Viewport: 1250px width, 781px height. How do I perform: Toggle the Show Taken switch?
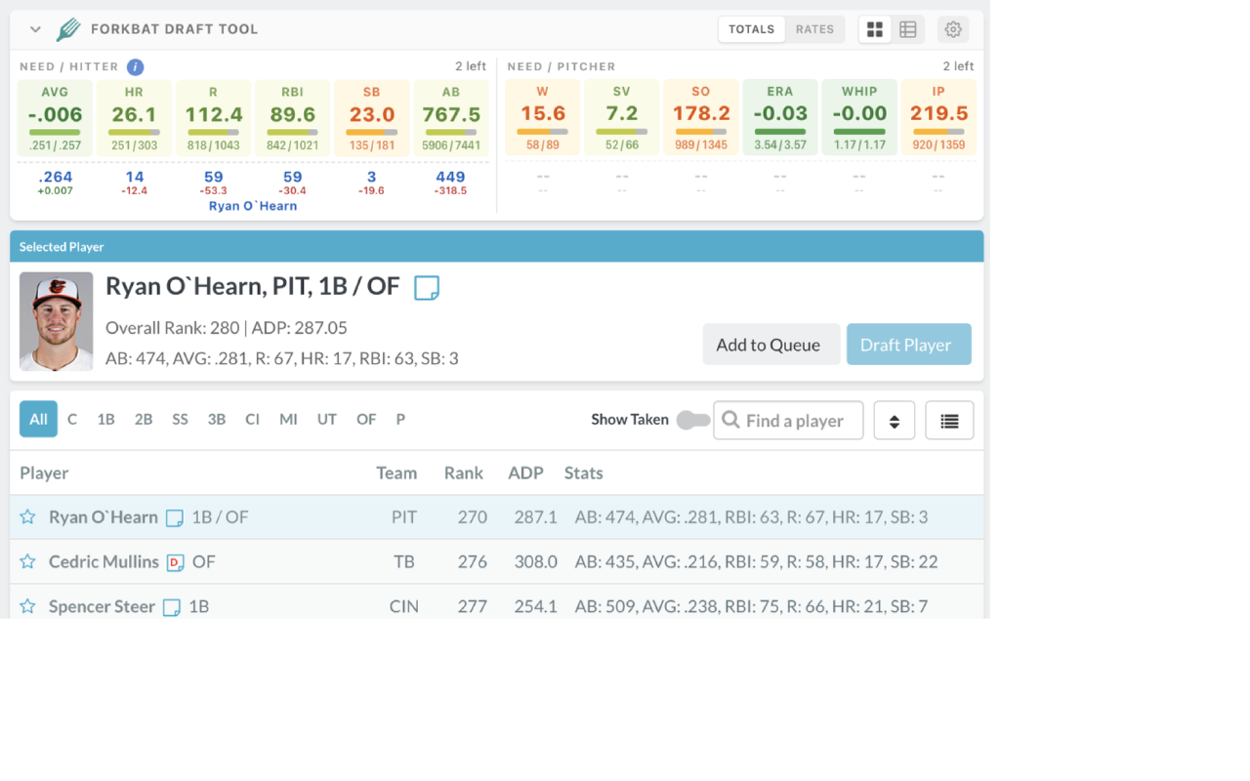pos(693,420)
